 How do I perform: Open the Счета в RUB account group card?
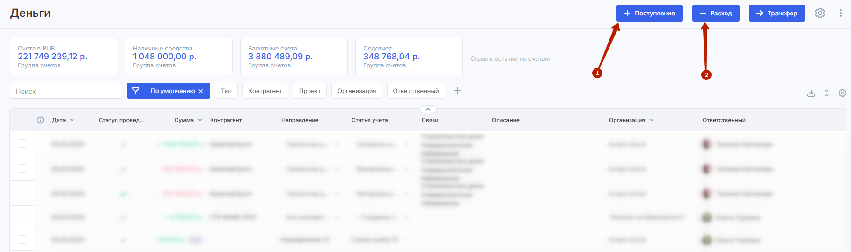coord(64,57)
